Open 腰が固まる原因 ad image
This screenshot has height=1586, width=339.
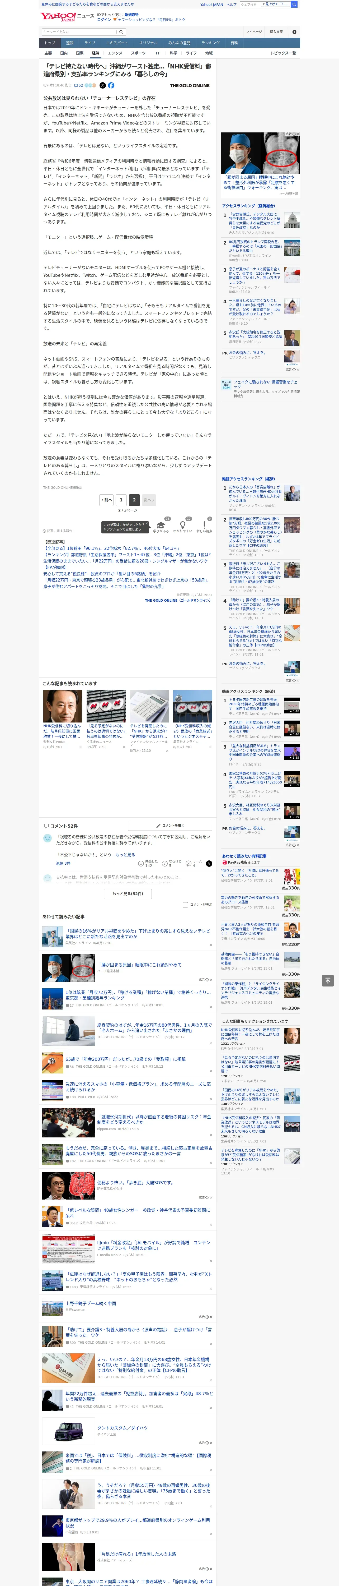pyautogui.click(x=261, y=154)
